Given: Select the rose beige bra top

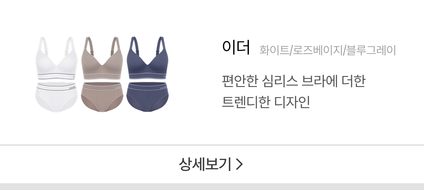Looking at the screenshot, I should [102, 58].
